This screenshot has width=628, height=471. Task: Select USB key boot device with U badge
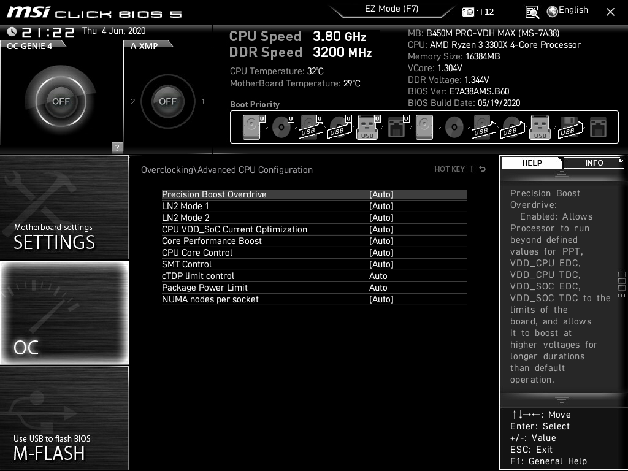[x=368, y=127]
